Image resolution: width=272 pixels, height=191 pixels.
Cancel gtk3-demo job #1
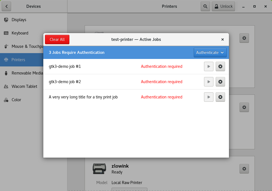coord(220,66)
